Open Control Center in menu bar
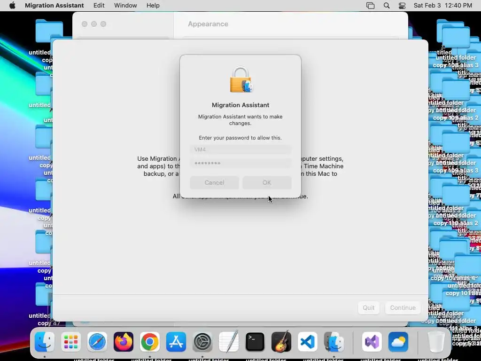Viewport: 481px width, 361px height. coord(402,6)
